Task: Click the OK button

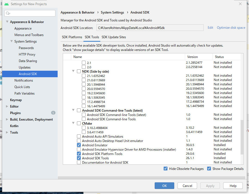Action: tap(164, 186)
